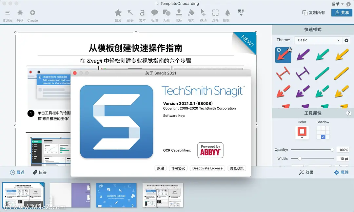
Task: Remove the selected red arrow style
Action: pyautogui.click(x=279, y=50)
